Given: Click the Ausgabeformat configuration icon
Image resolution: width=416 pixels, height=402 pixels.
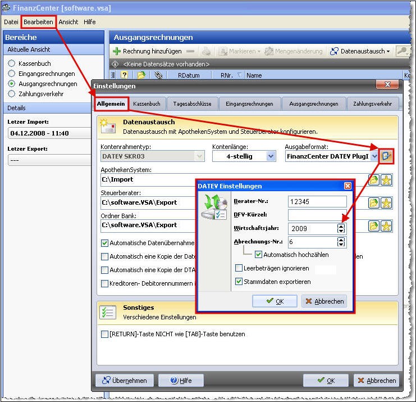Looking at the screenshot, I should [386, 156].
